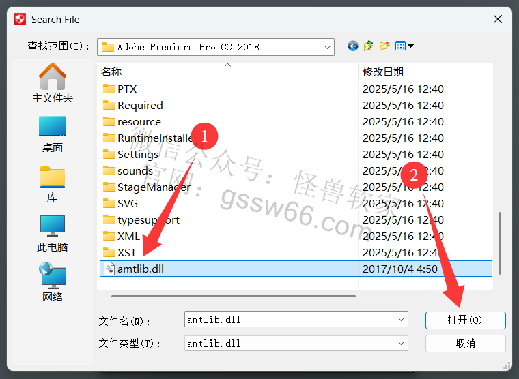The image size is (519, 379).
Task: Go up one folder level icon
Action: click(368, 46)
